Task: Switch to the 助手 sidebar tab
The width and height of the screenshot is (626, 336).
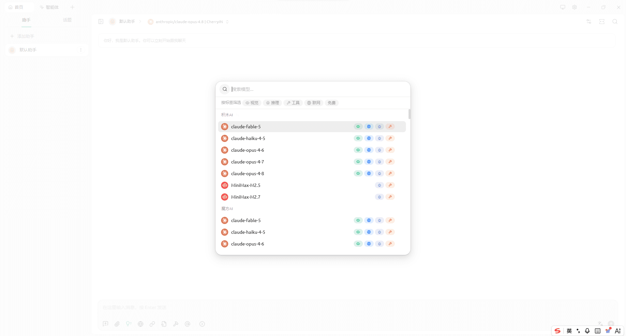Action: (x=26, y=20)
